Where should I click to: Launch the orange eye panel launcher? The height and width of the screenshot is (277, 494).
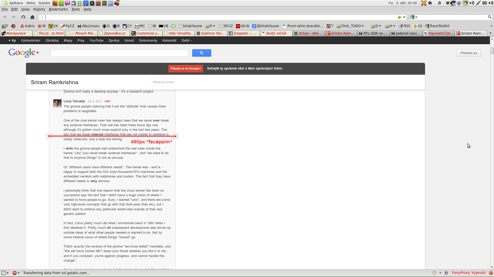55,3
